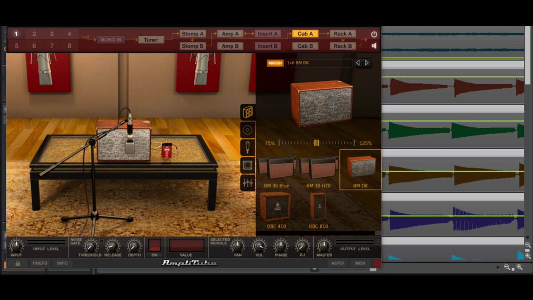Open the room selection section icon

247,165
